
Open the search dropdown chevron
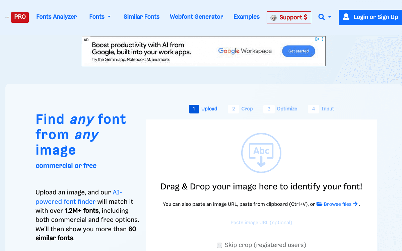click(329, 17)
